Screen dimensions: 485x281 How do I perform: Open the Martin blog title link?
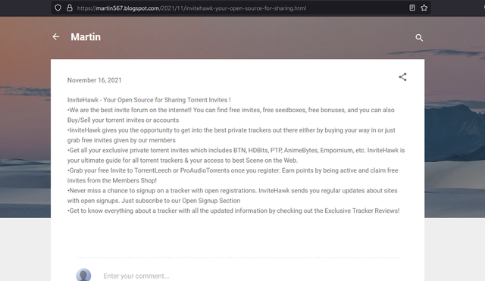point(86,37)
